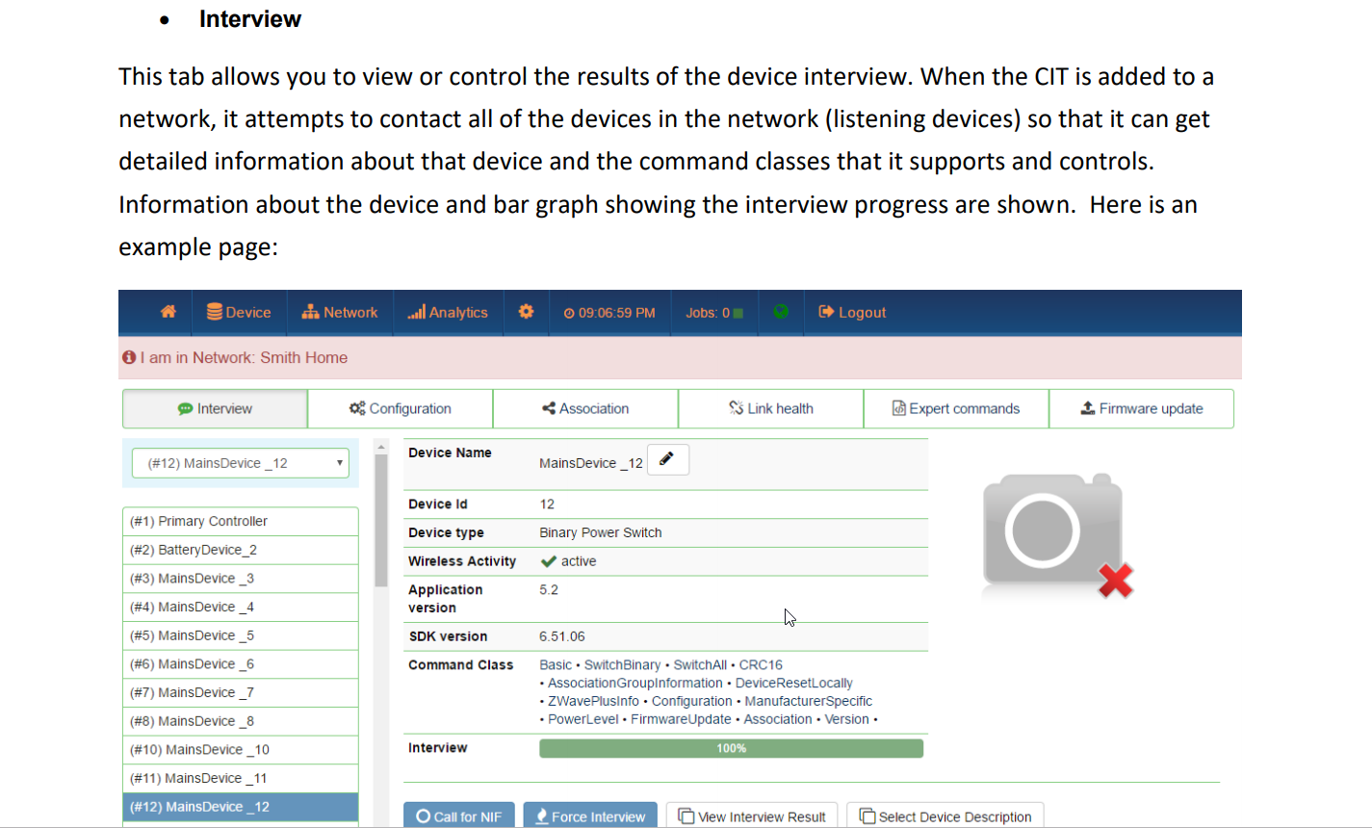
Task: Click the FirmwareUpdate link
Action: point(681,719)
